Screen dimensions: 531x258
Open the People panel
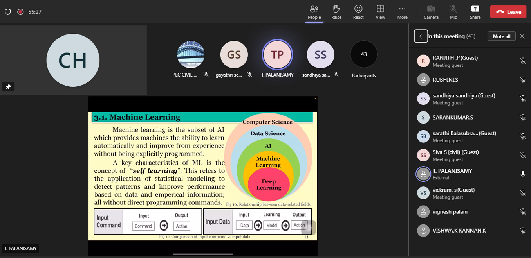click(x=314, y=12)
